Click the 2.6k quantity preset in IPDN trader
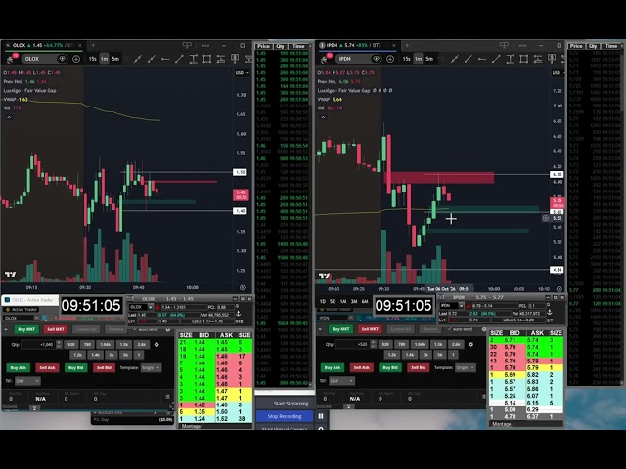Viewport: 626px width, 469px height. point(456,344)
